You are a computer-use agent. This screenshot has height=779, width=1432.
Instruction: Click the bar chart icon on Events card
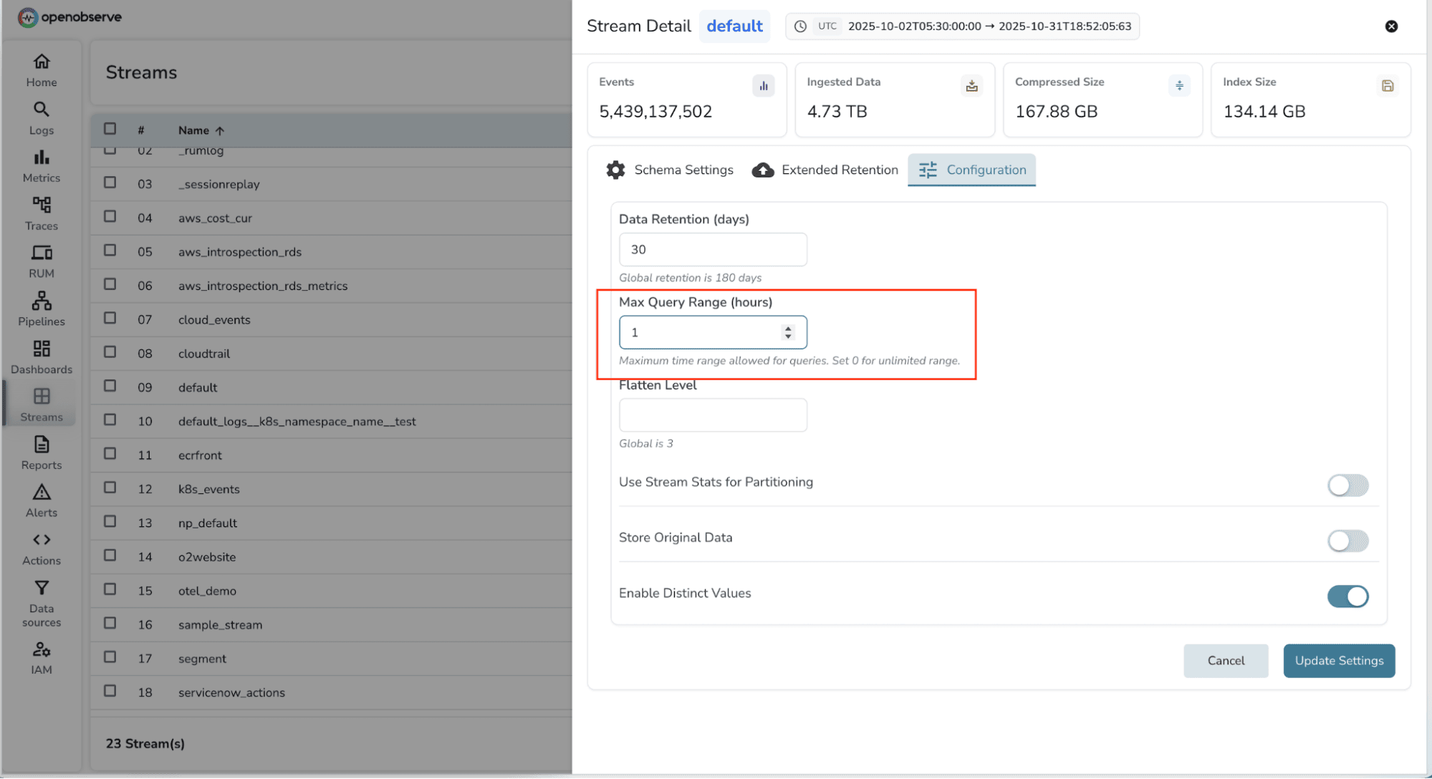tap(763, 85)
